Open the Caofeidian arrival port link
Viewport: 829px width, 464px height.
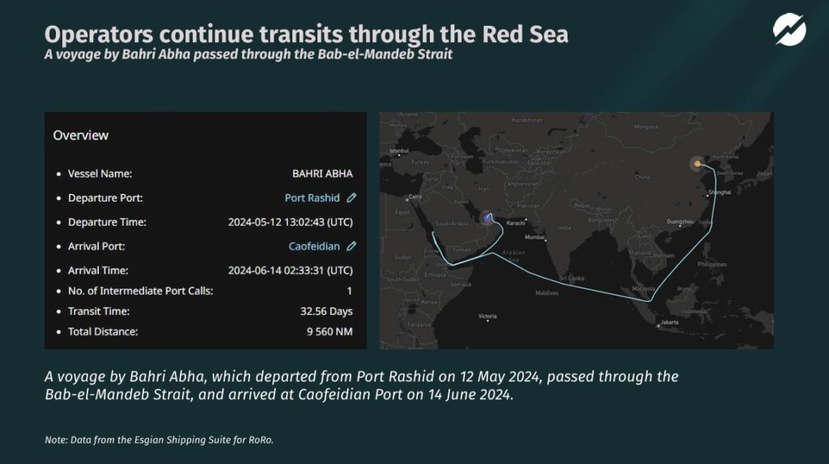(315, 246)
